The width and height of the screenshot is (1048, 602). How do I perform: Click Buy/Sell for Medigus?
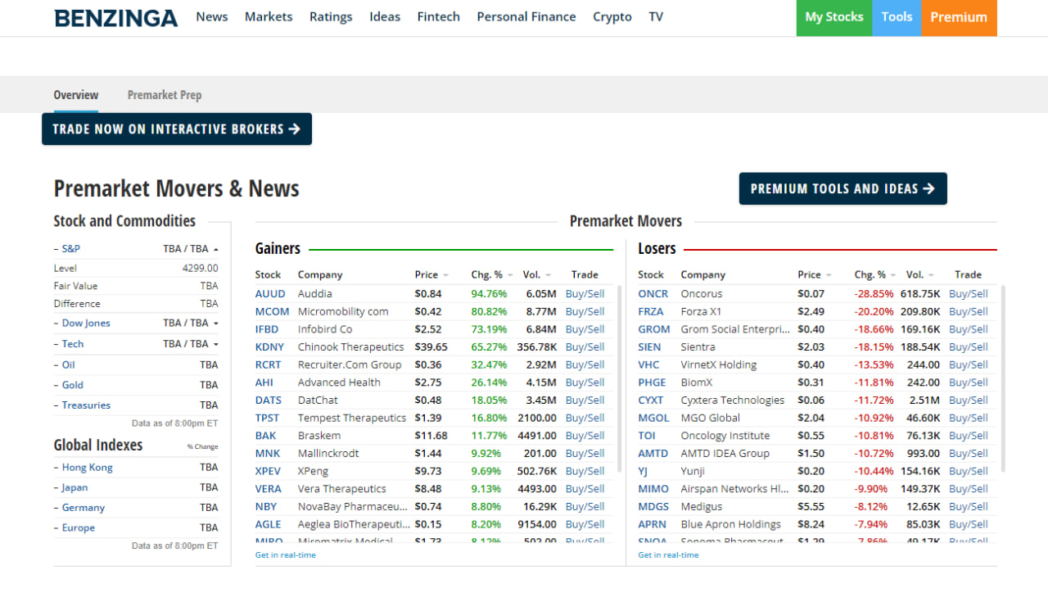click(x=969, y=507)
